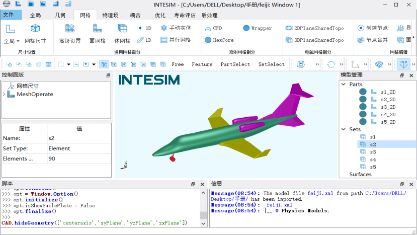
Task: Open the 全局 dropdown in ribbon
Action: click(x=11, y=41)
